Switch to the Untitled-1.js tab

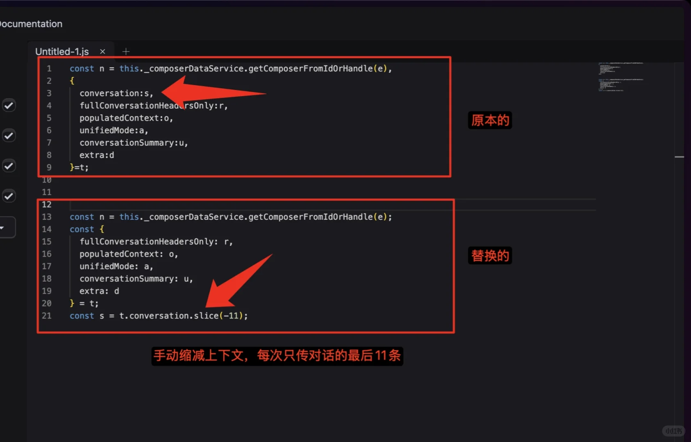coord(61,51)
